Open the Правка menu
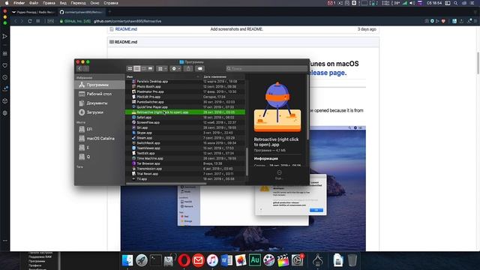The width and height of the screenshot is (480, 270). pyautogui.click(x=49, y=3)
